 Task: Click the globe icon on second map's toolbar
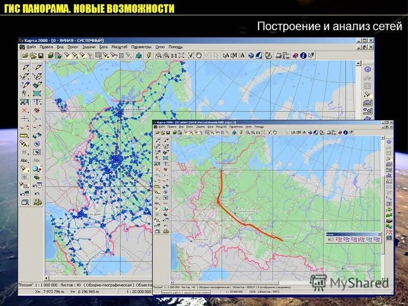click(x=310, y=132)
